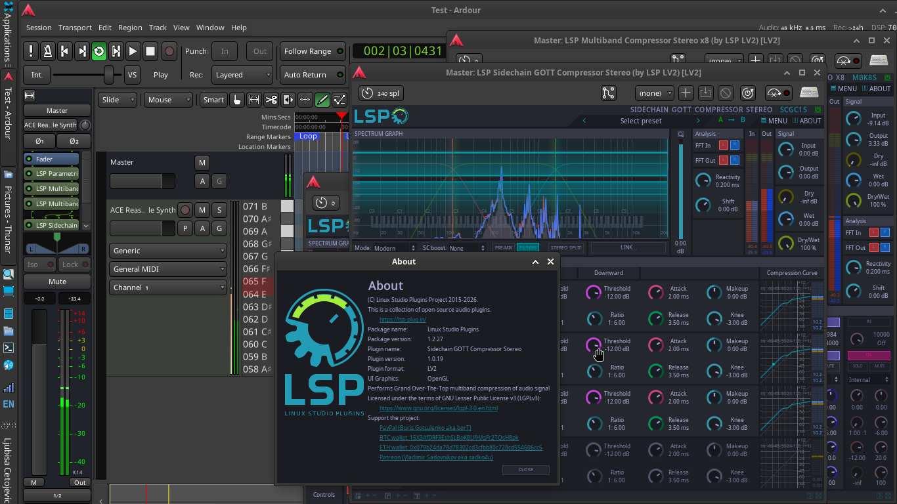Viewport: 897px width, 504px height.
Task: Open the Layered record mode dropdown
Action: (242, 75)
